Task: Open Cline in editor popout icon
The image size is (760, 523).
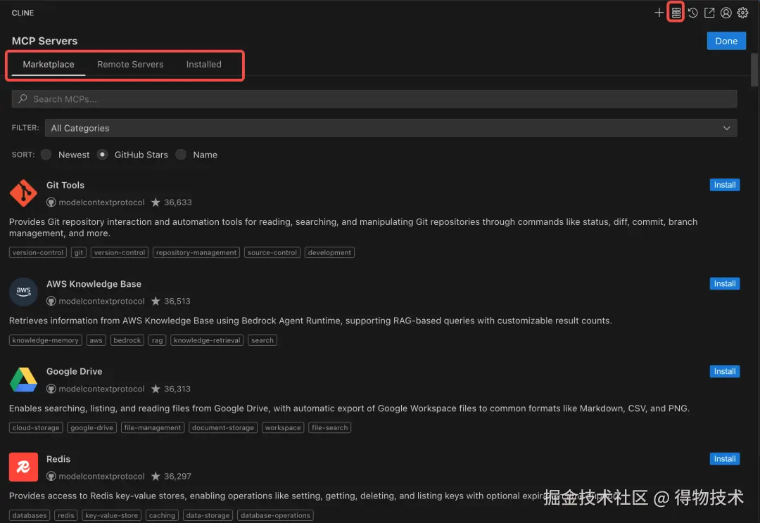Action: 709,13
